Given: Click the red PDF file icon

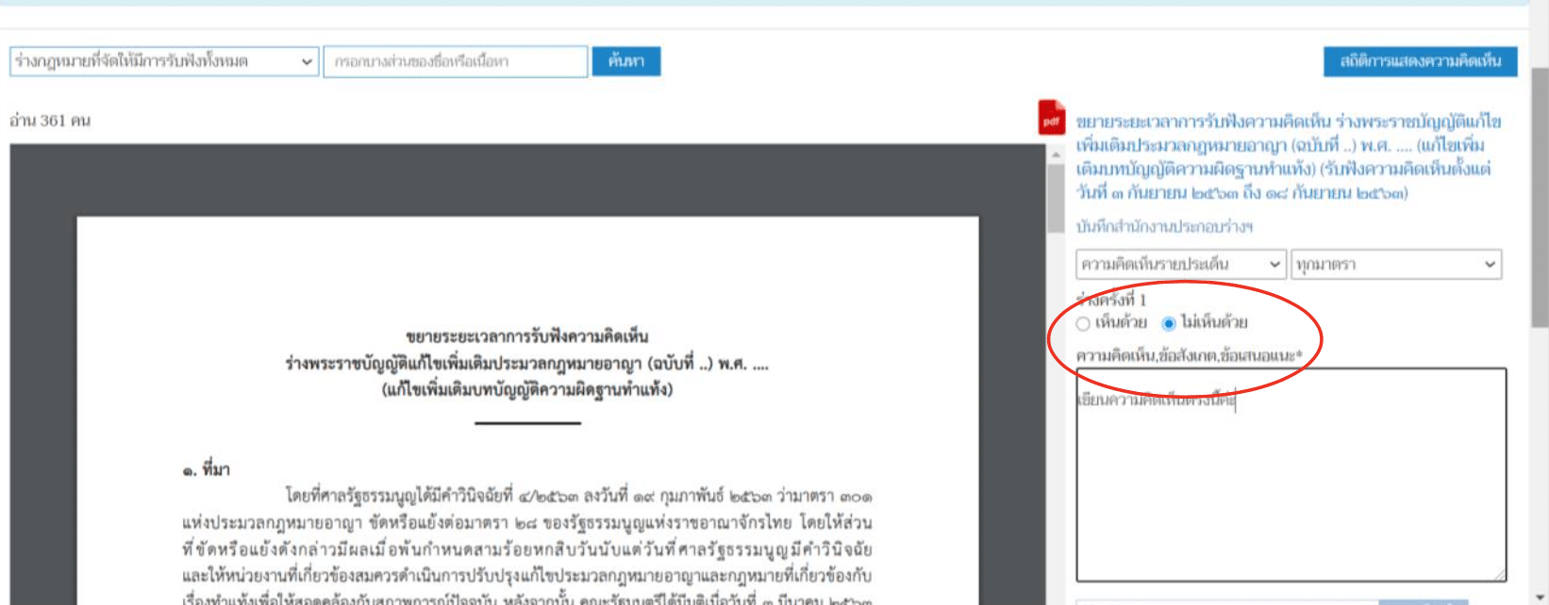Looking at the screenshot, I should (x=1051, y=119).
